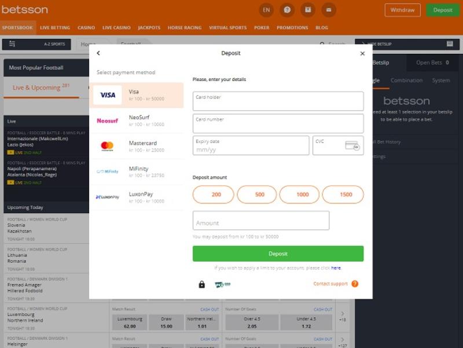Pick Mastercard as payment method

(x=137, y=146)
